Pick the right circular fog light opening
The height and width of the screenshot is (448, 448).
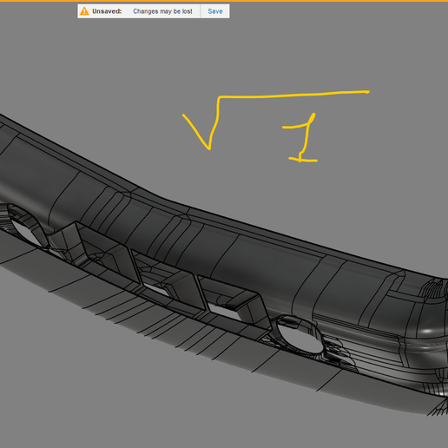(x=300, y=336)
